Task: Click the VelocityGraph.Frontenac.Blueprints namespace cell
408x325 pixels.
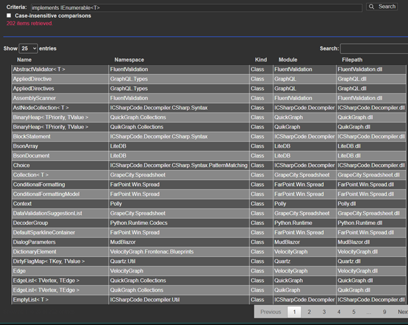Action: coord(179,252)
